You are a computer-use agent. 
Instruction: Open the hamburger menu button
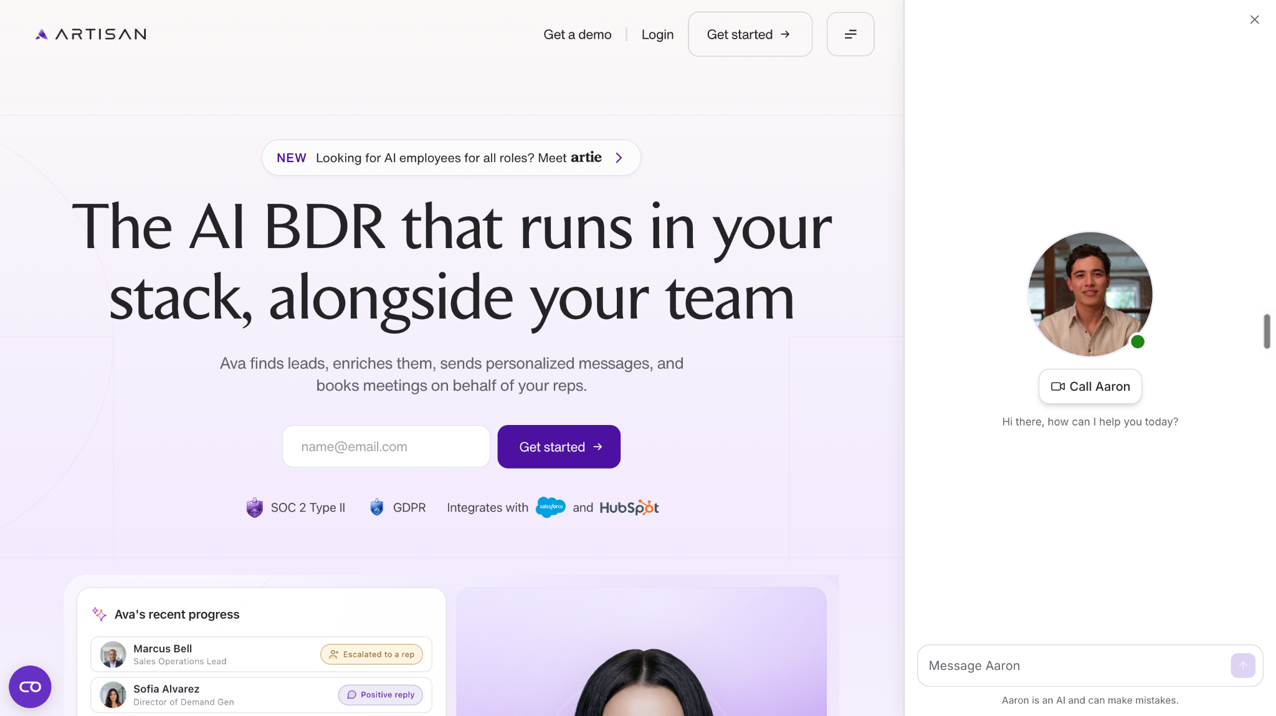point(850,34)
